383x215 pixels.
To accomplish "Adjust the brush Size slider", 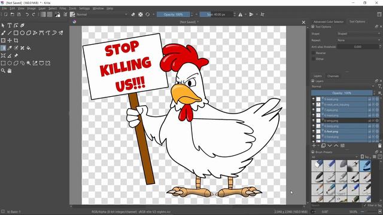I will 216,14.
